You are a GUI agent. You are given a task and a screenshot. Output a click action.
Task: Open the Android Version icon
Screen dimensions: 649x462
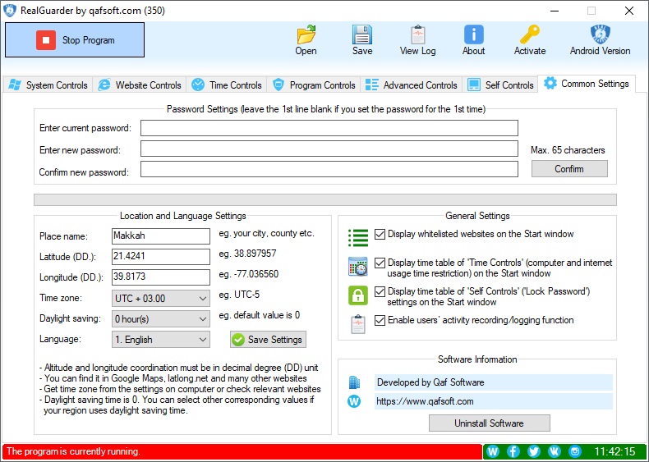pyautogui.click(x=600, y=35)
